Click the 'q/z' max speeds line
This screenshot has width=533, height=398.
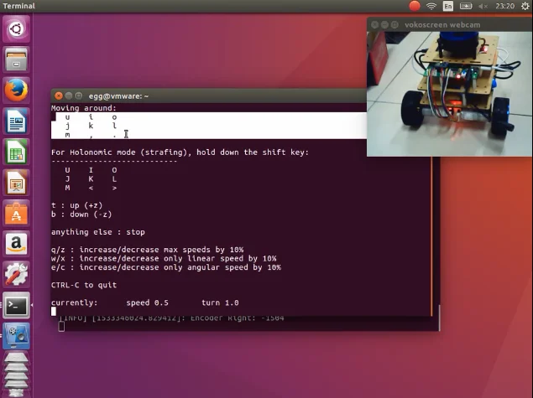[x=147, y=250]
